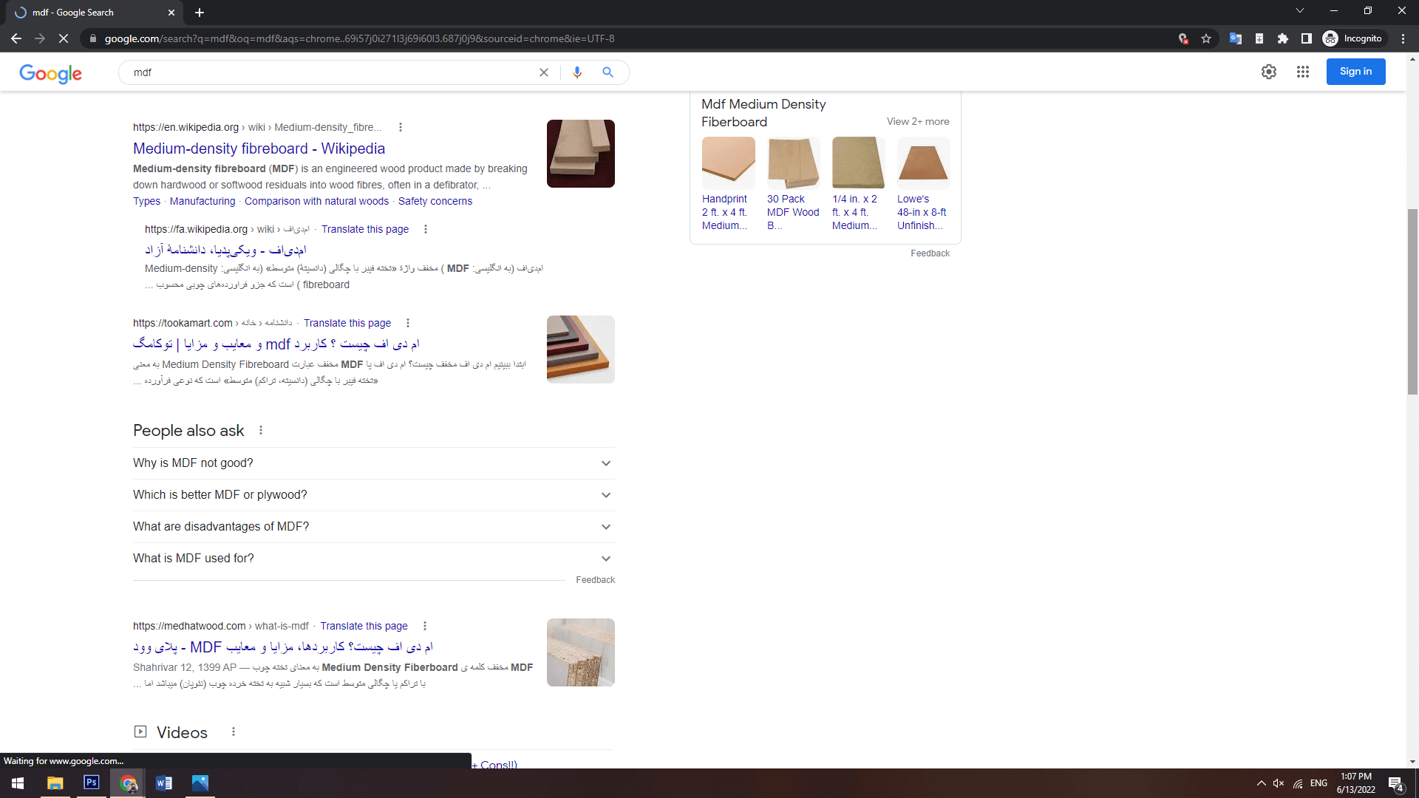Click the address bar URL
Image resolution: width=1419 pixels, height=798 pixels.
tap(359, 38)
